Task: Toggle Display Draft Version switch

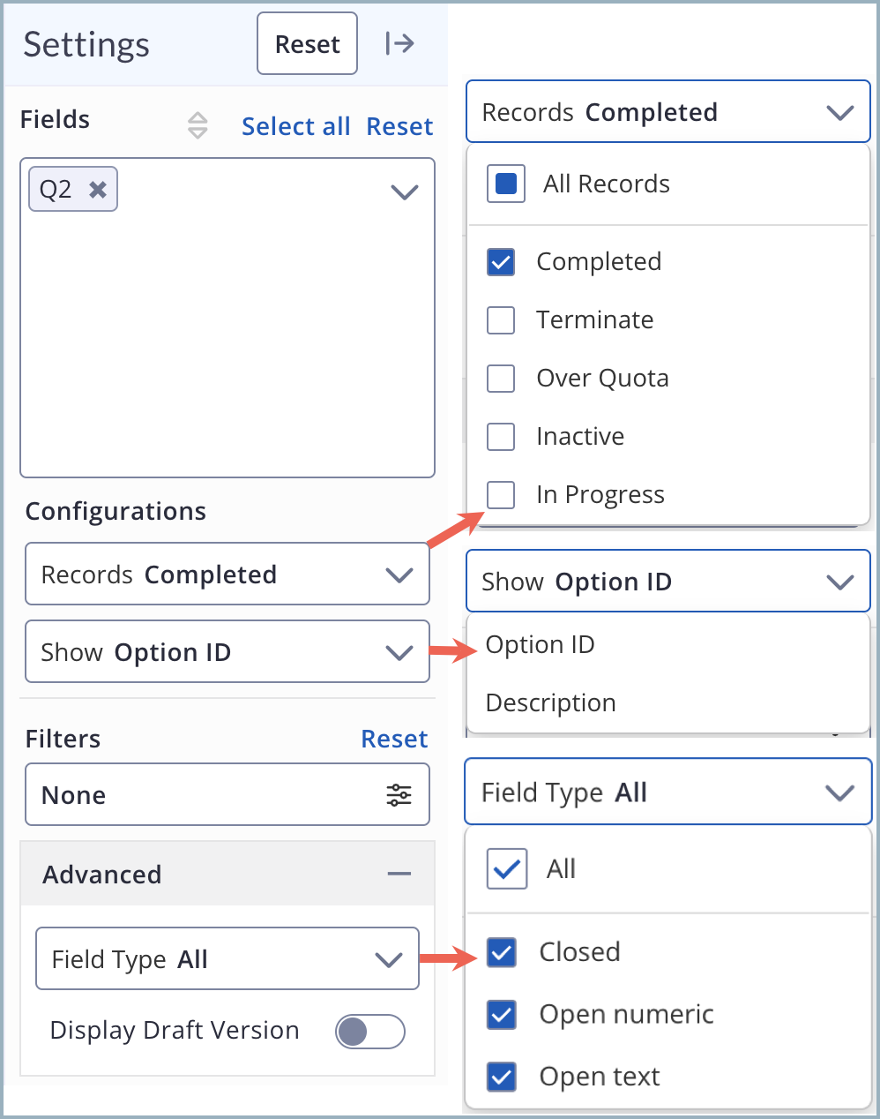Action: tap(369, 1031)
